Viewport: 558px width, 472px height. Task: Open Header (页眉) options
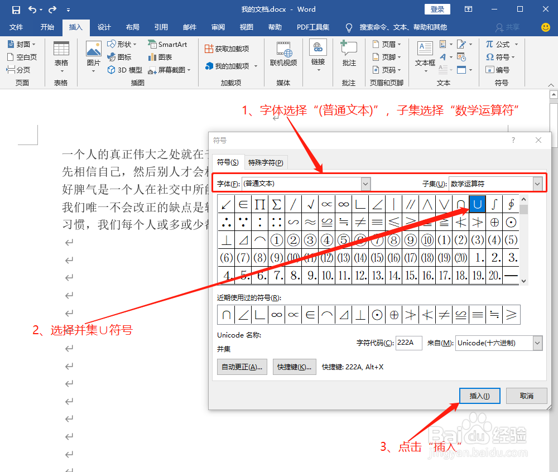[x=387, y=44]
